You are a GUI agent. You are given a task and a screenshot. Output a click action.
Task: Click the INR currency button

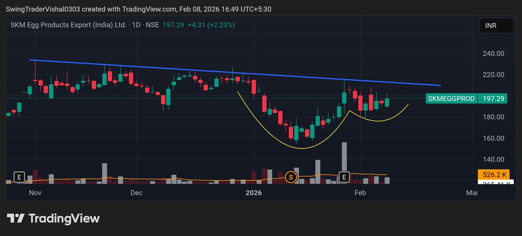(496, 26)
